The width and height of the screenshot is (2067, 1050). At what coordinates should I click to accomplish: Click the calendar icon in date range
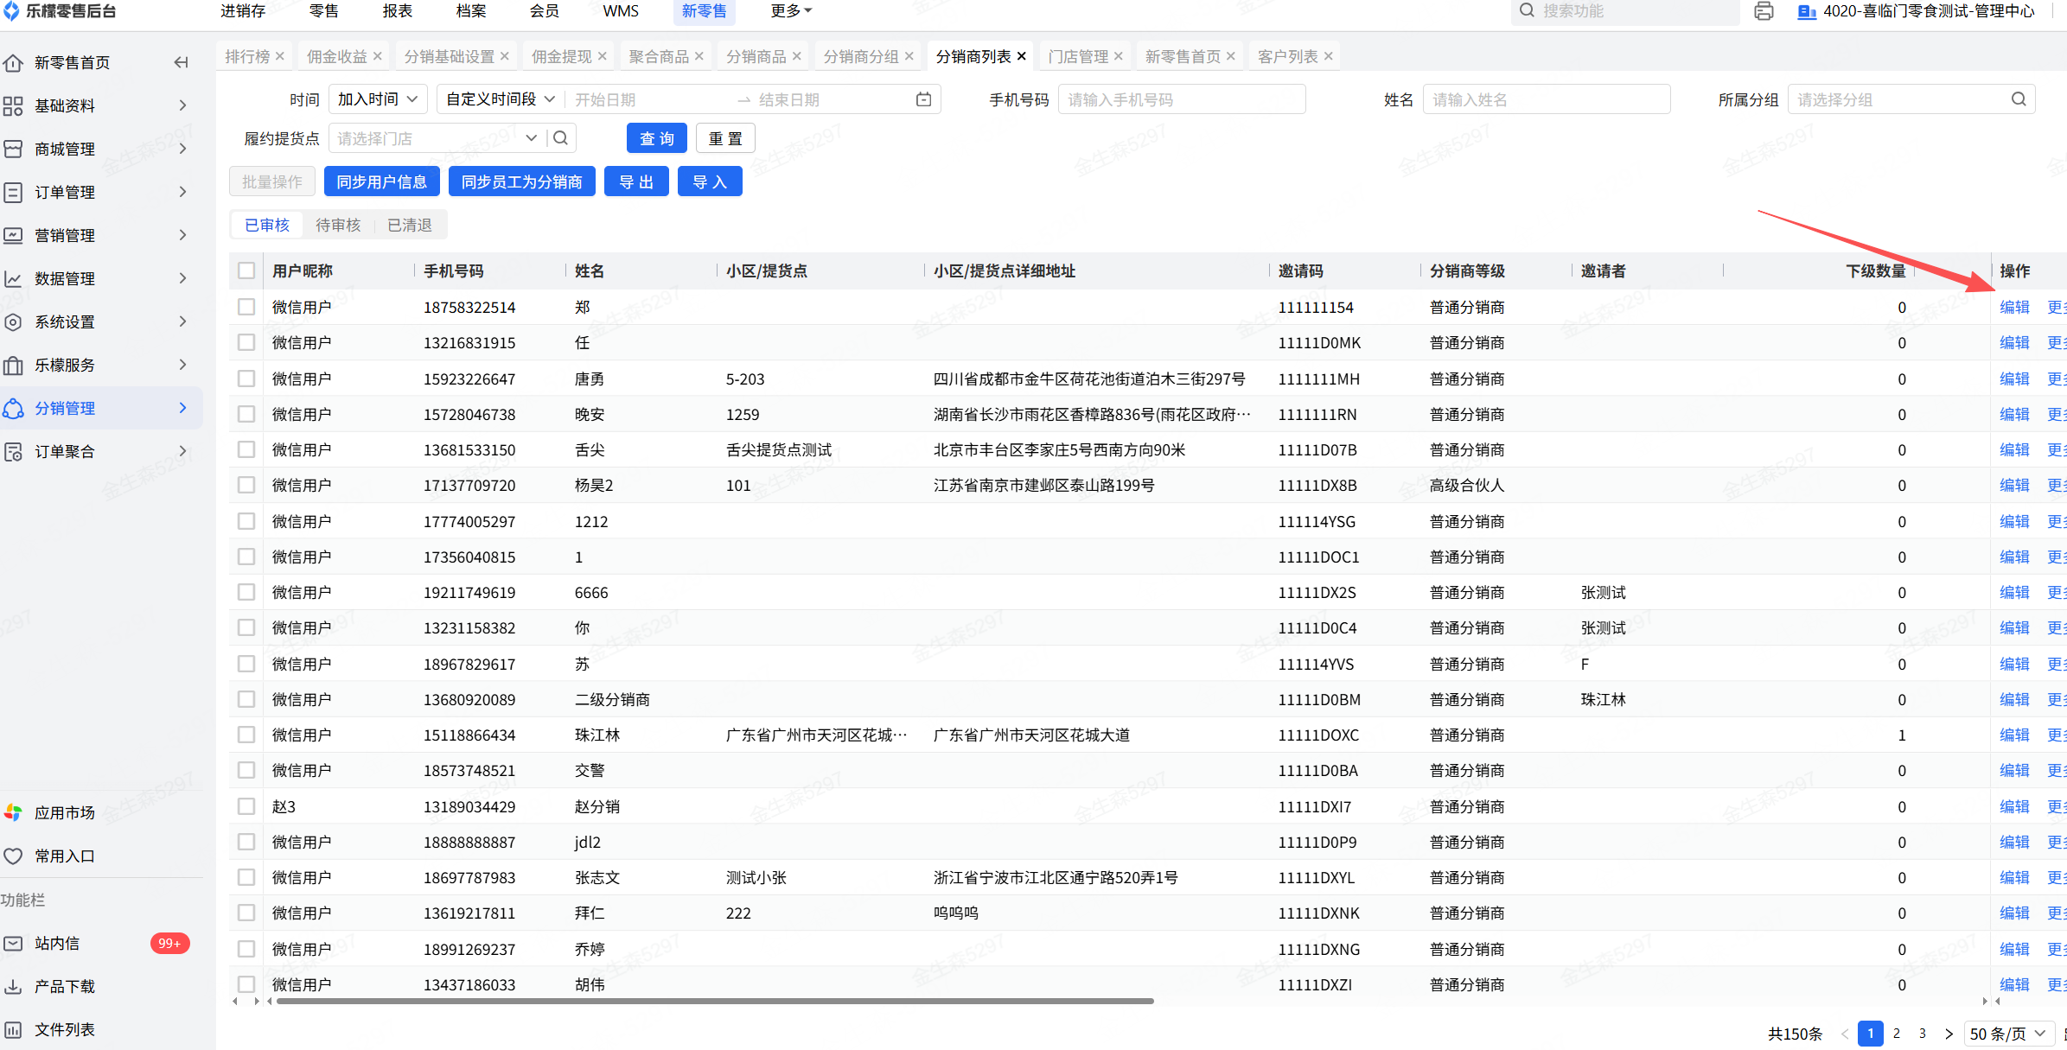pyautogui.click(x=923, y=99)
